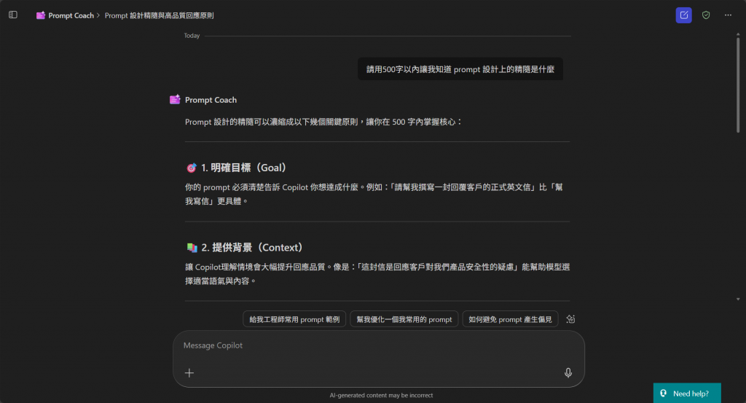
Task: Click the books emoji beside 提供背景
Action: [192, 248]
